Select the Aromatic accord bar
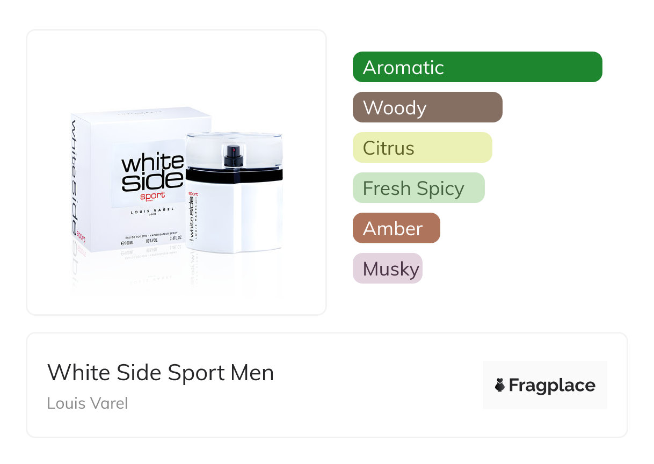This screenshot has height=464, width=654. coord(477,67)
